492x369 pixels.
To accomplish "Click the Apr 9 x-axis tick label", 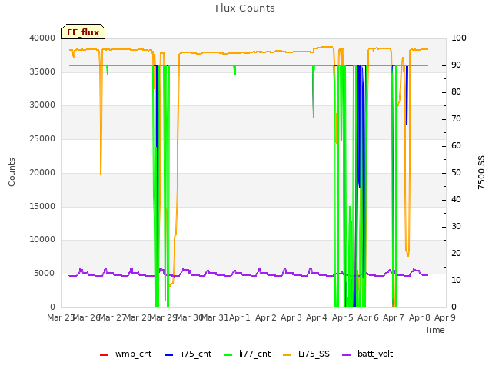I will click(x=445, y=317).
